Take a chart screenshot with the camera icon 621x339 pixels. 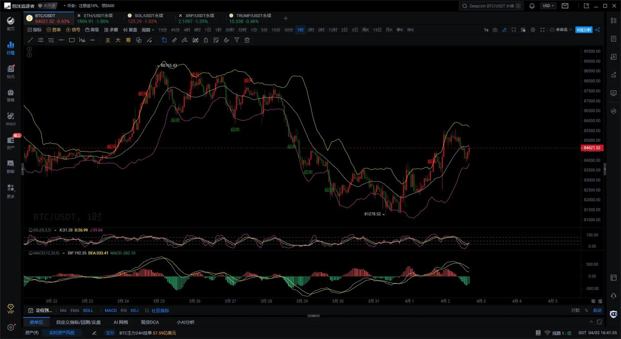(495, 30)
